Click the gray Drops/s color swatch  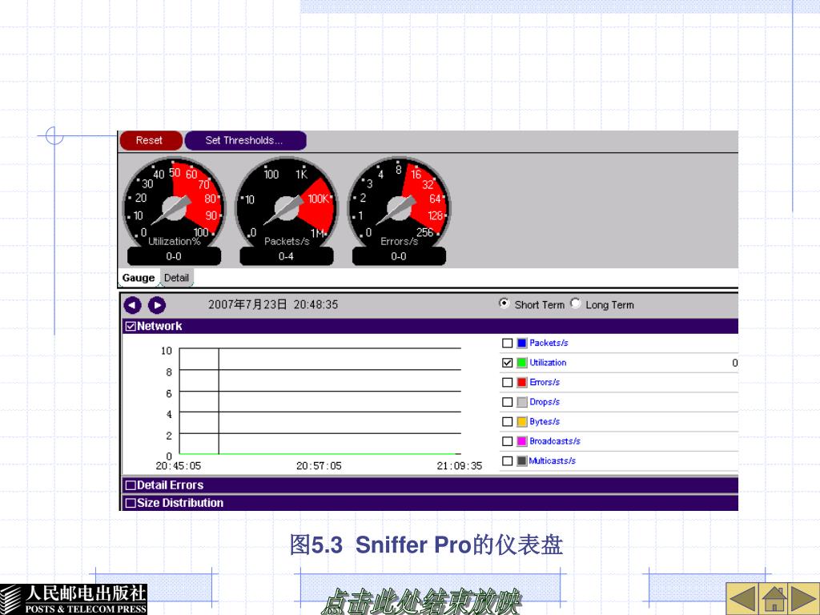pyautogui.click(x=522, y=402)
